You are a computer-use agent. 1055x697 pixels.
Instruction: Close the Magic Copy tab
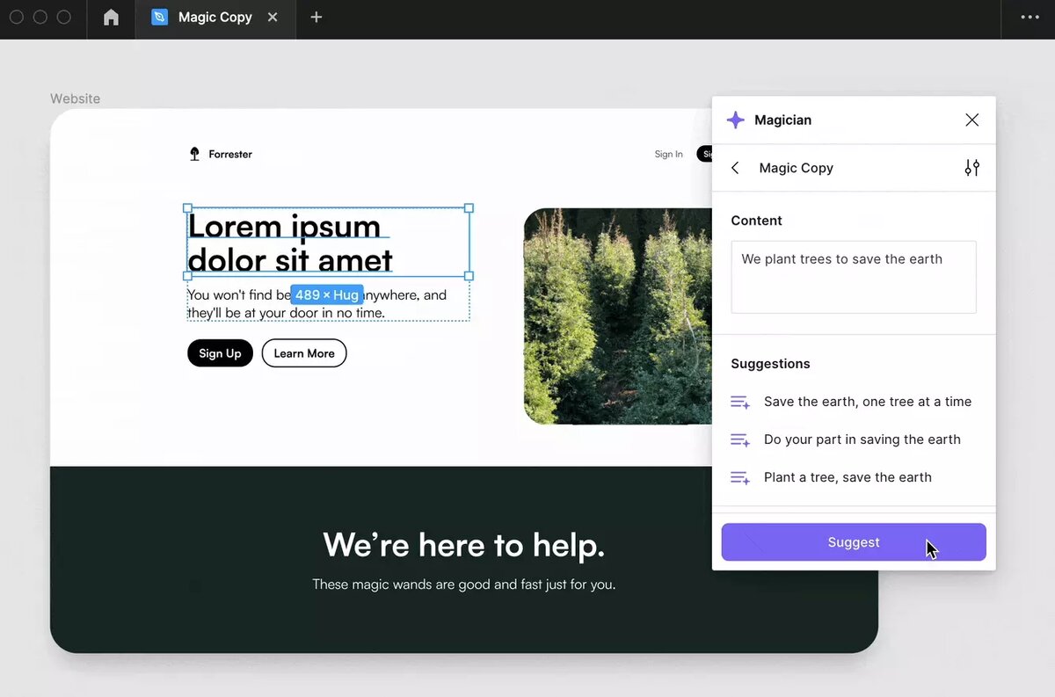pyautogui.click(x=273, y=18)
